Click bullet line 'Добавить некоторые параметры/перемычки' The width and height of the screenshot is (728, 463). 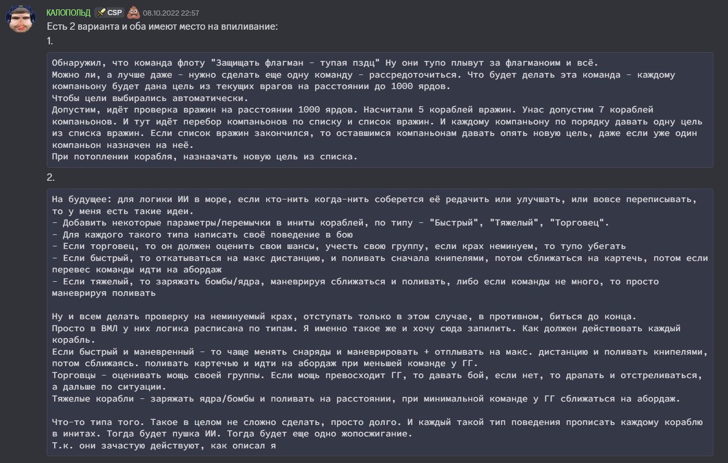[x=331, y=223]
